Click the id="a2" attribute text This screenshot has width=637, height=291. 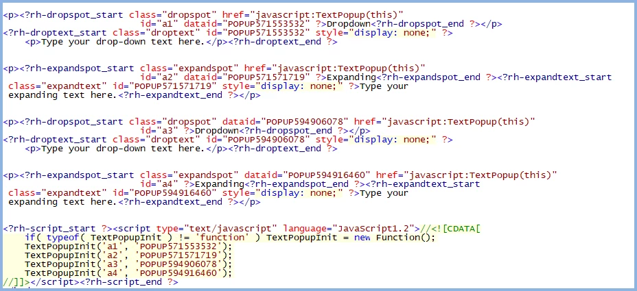tap(159, 77)
